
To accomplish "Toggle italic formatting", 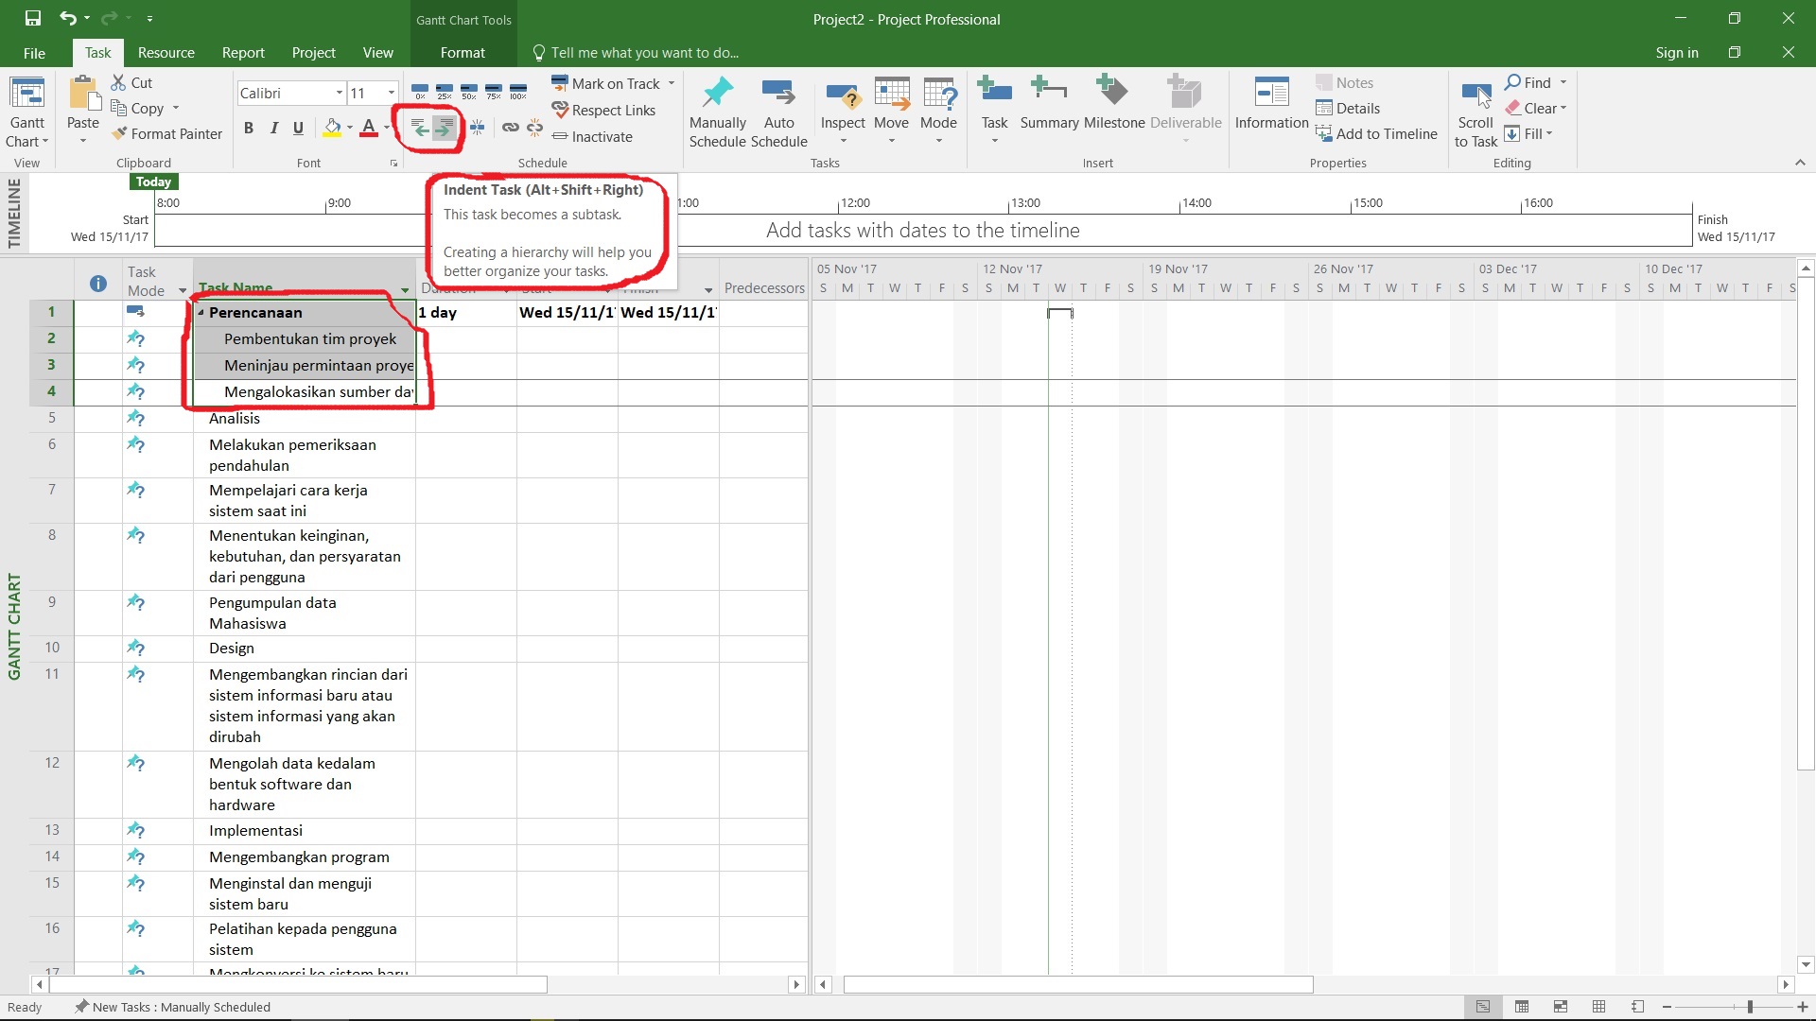I will coord(274,128).
